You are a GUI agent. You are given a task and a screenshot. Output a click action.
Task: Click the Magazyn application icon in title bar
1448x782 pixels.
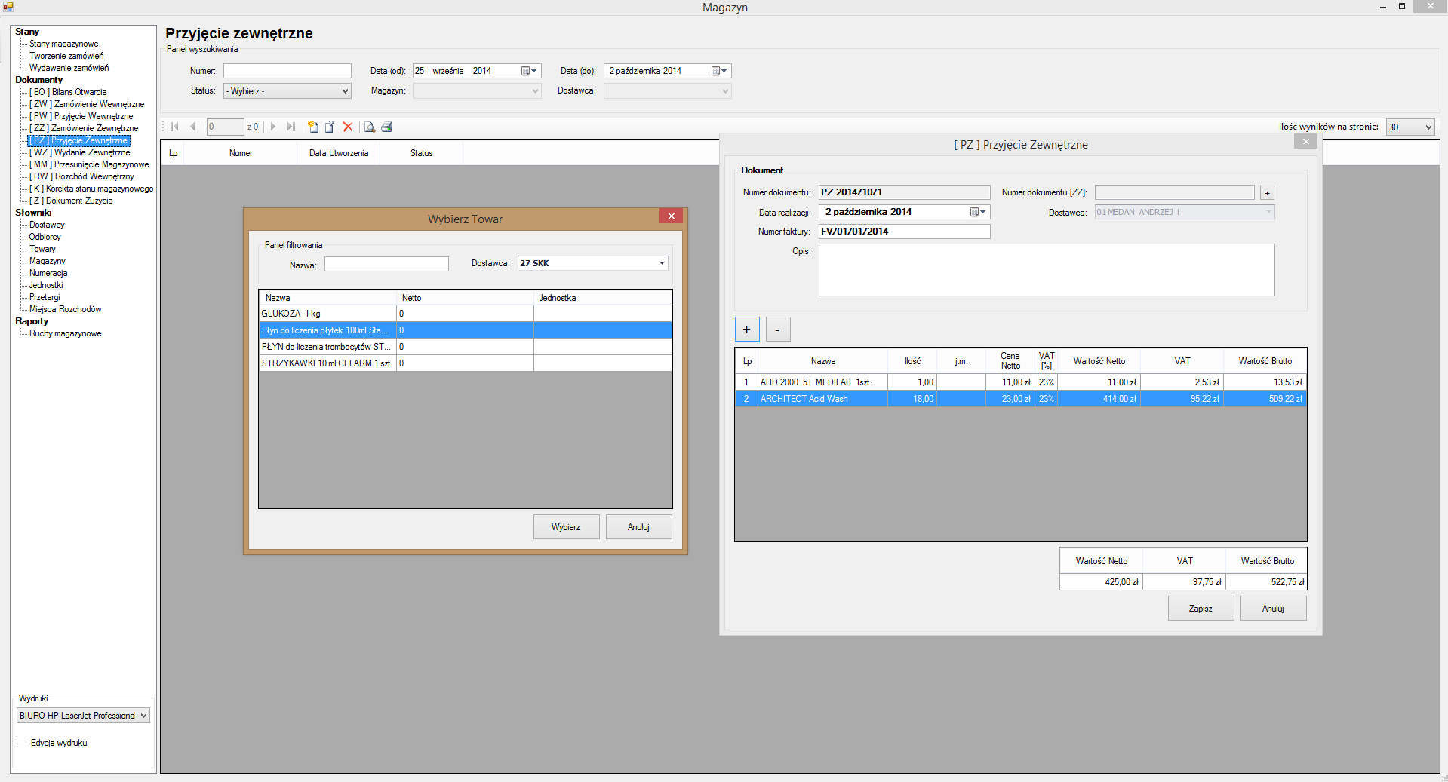tap(8, 7)
